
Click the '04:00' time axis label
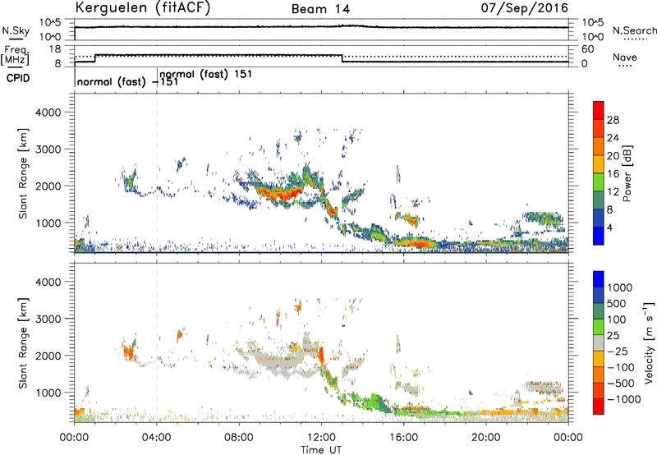click(157, 438)
